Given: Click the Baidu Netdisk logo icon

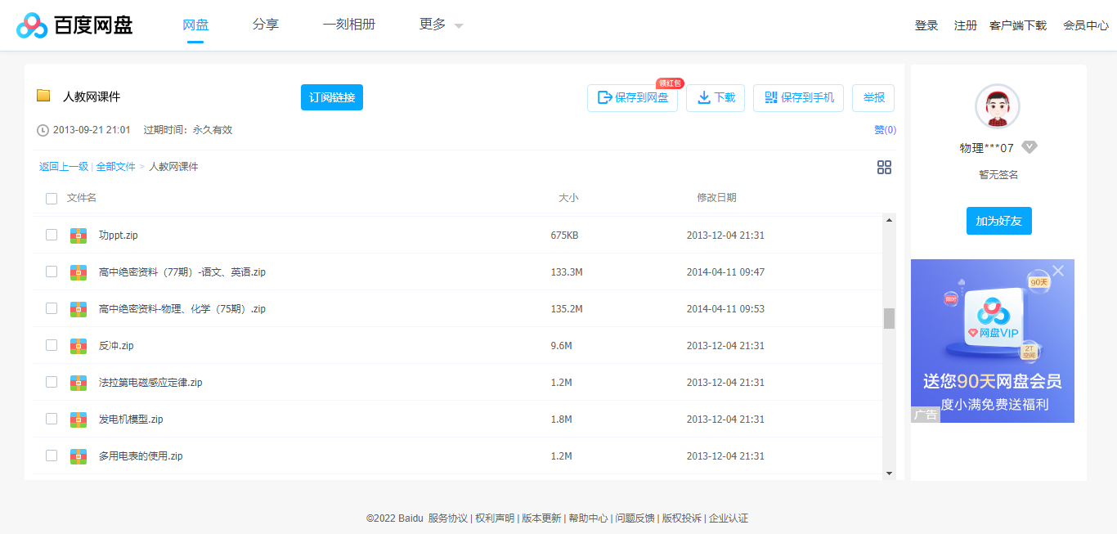Looking at the screenshot, I should [31, 24].
